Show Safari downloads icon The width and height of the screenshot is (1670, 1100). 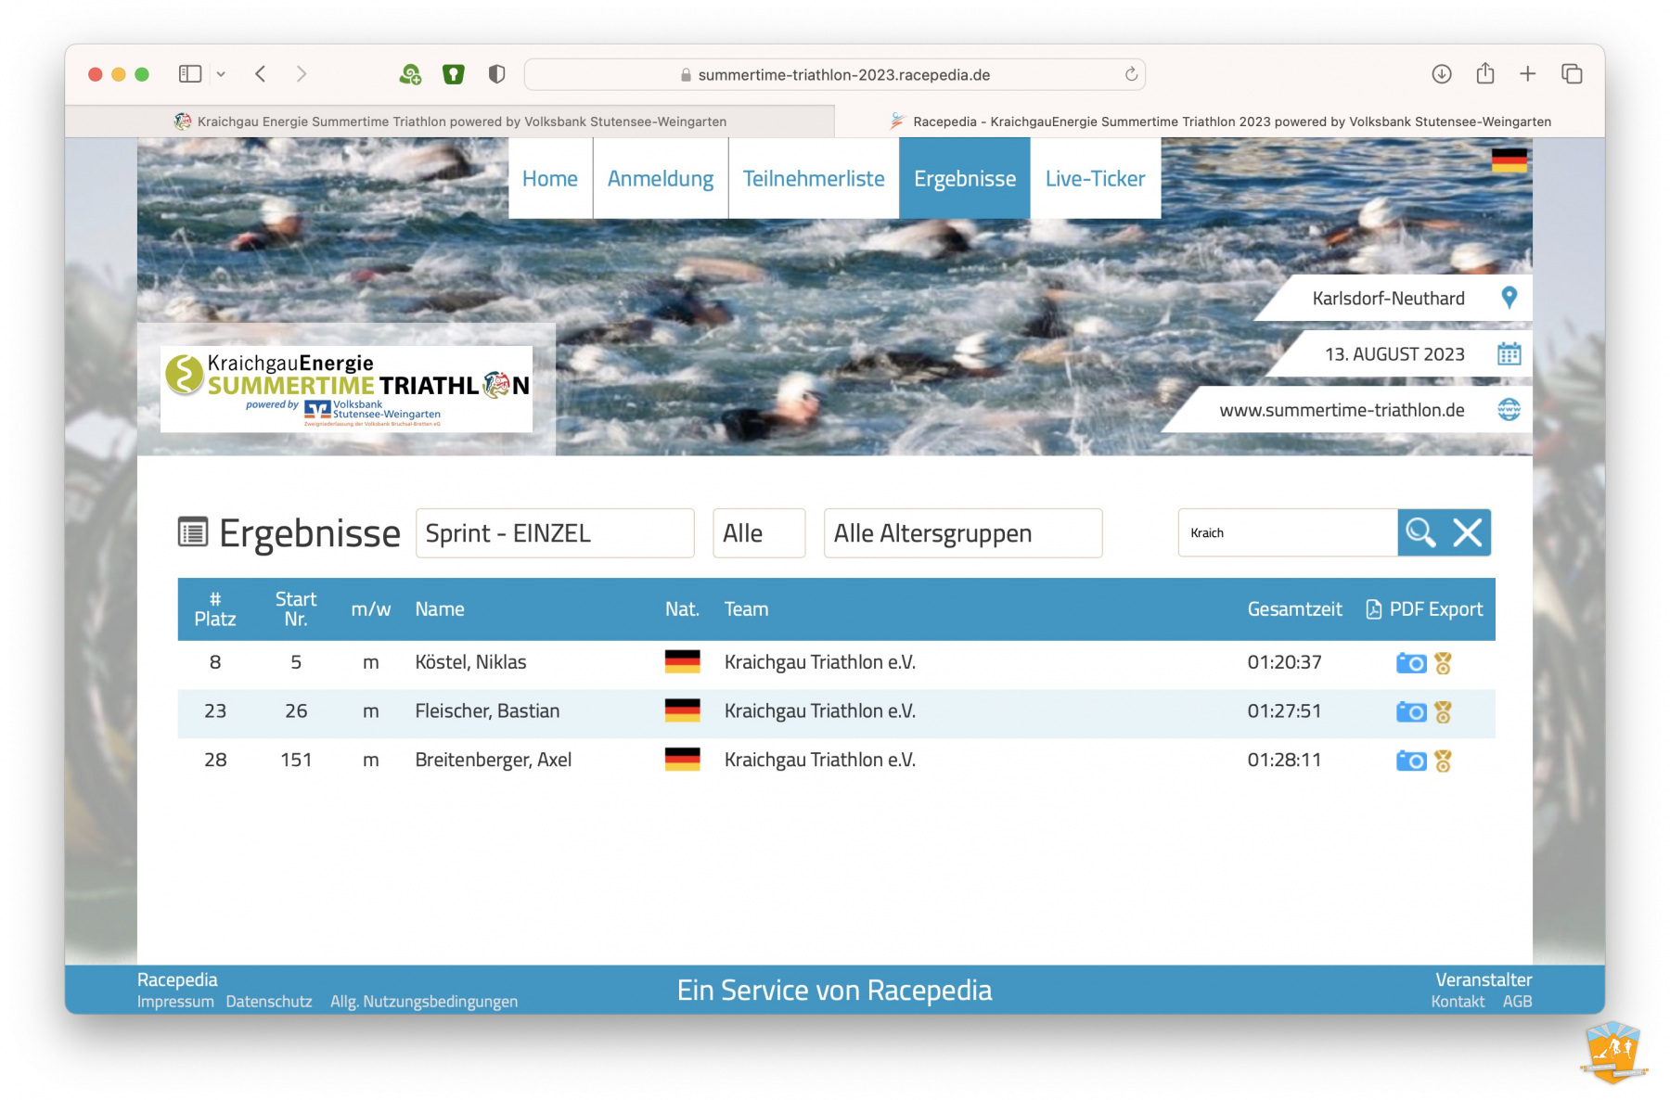pos(1441,74)
